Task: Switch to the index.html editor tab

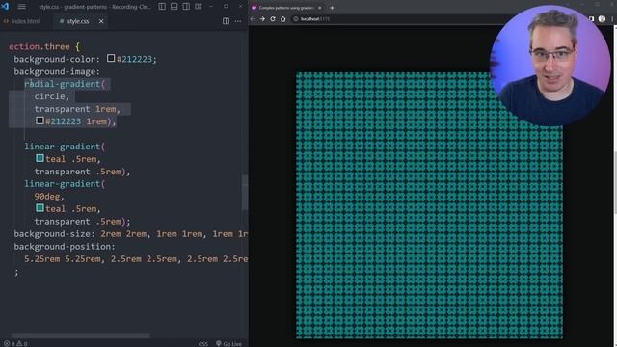Action: (x=22, y=21)
